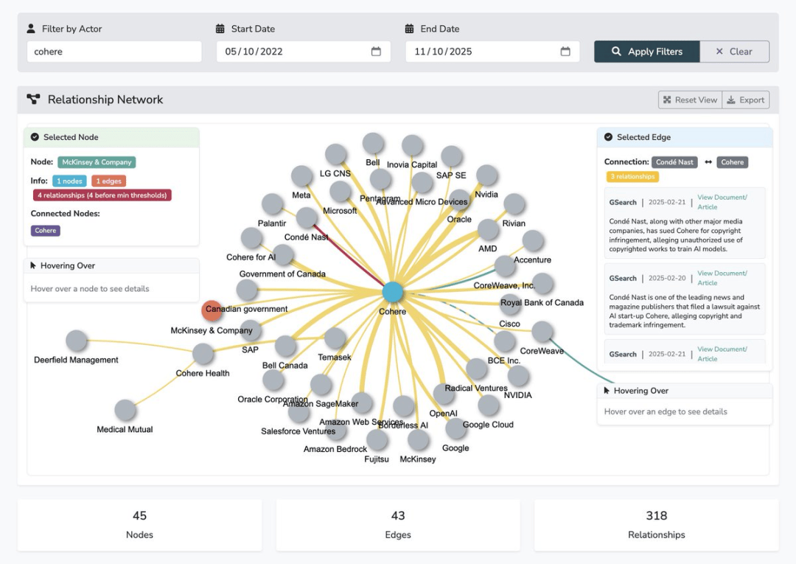Export the relationship network

click(x=746, y=100)
